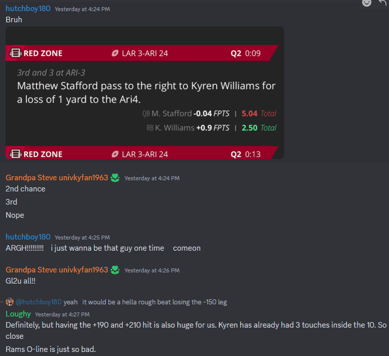The width and height of the screenshot is (389, 356).
Task: Open the embedded Red Zone play image
Action: (145, 93)
